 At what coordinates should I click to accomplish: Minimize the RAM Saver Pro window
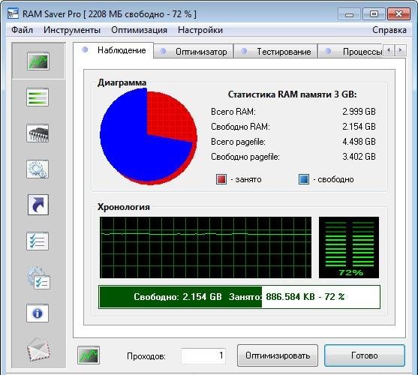(x=349, y=14)
